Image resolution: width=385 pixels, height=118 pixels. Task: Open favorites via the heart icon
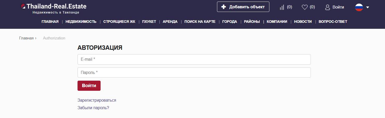pos(305,7)
